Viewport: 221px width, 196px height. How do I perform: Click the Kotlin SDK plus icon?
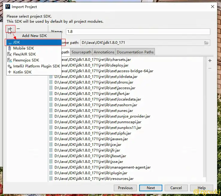pyautogui.click(x=10, y=72)
